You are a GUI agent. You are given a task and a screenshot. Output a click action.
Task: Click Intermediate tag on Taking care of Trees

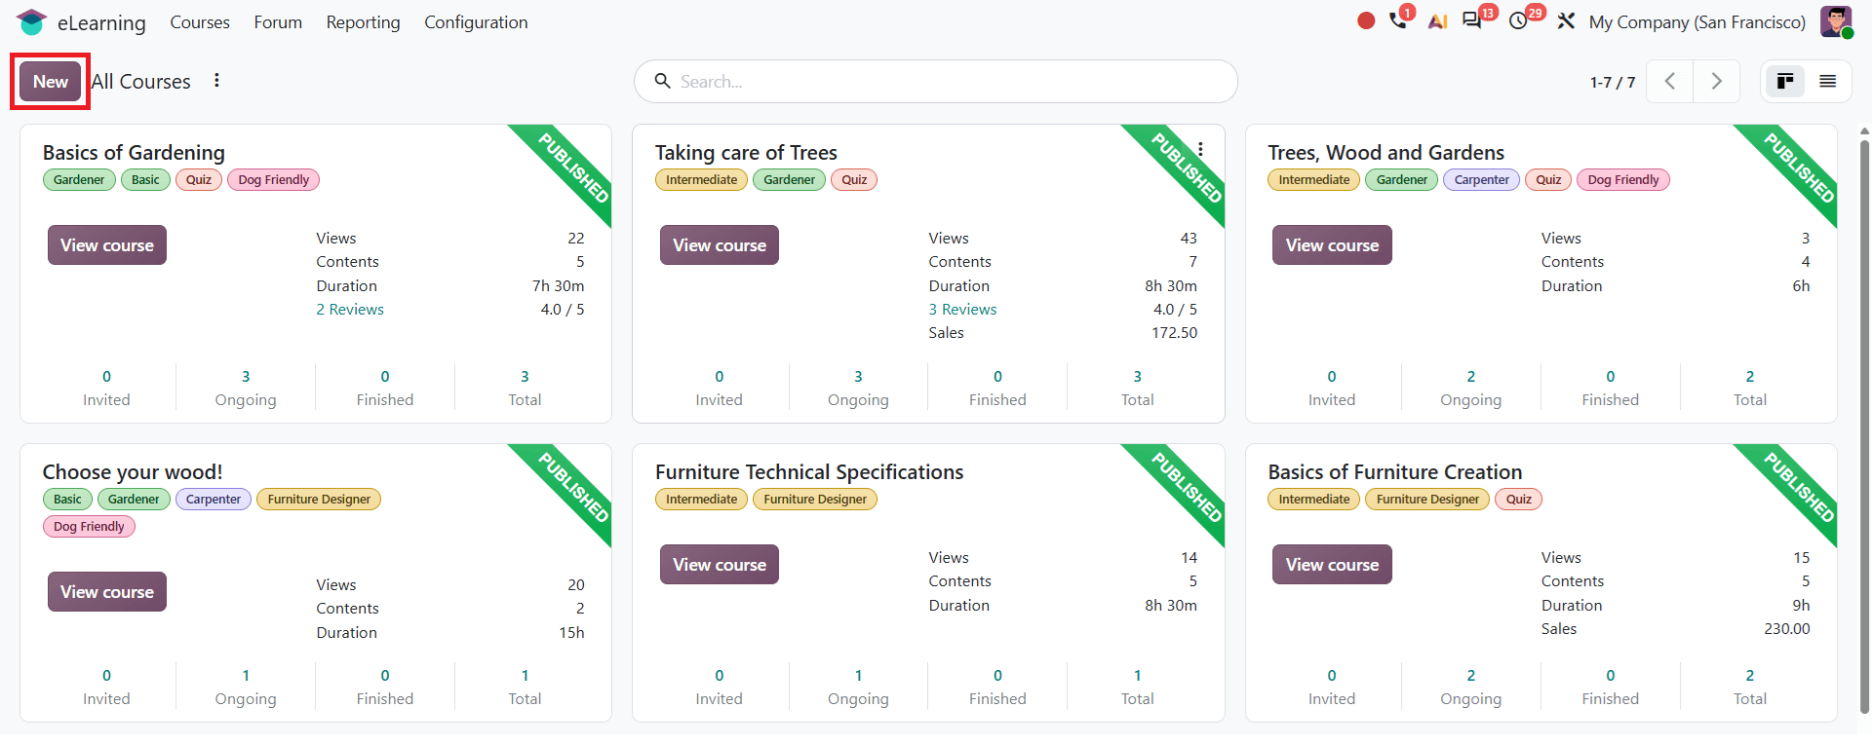(701, 179)
